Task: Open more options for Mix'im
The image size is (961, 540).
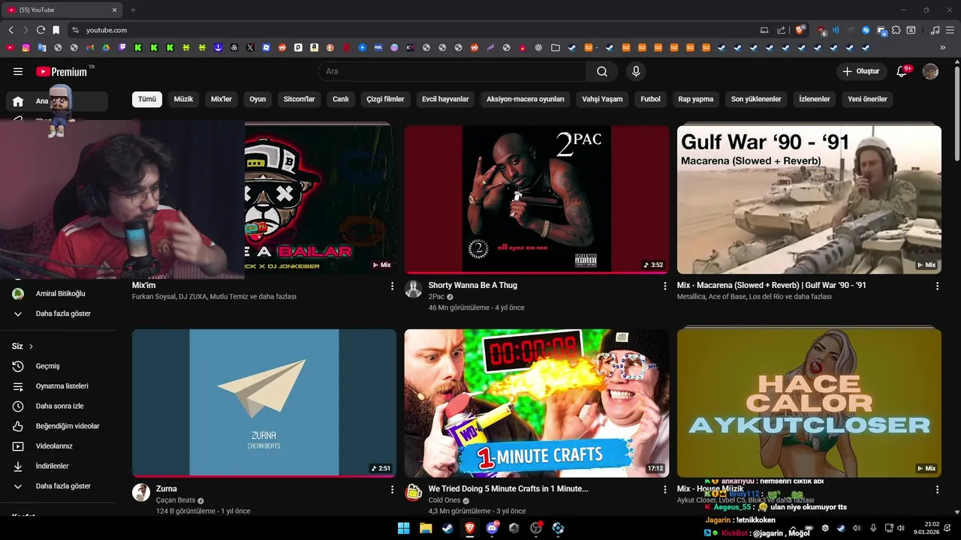Action: [392, 286]
